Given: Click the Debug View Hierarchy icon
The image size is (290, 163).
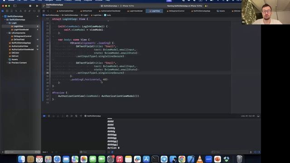Looking at the screenshot, I should click(x=67, y=116).
